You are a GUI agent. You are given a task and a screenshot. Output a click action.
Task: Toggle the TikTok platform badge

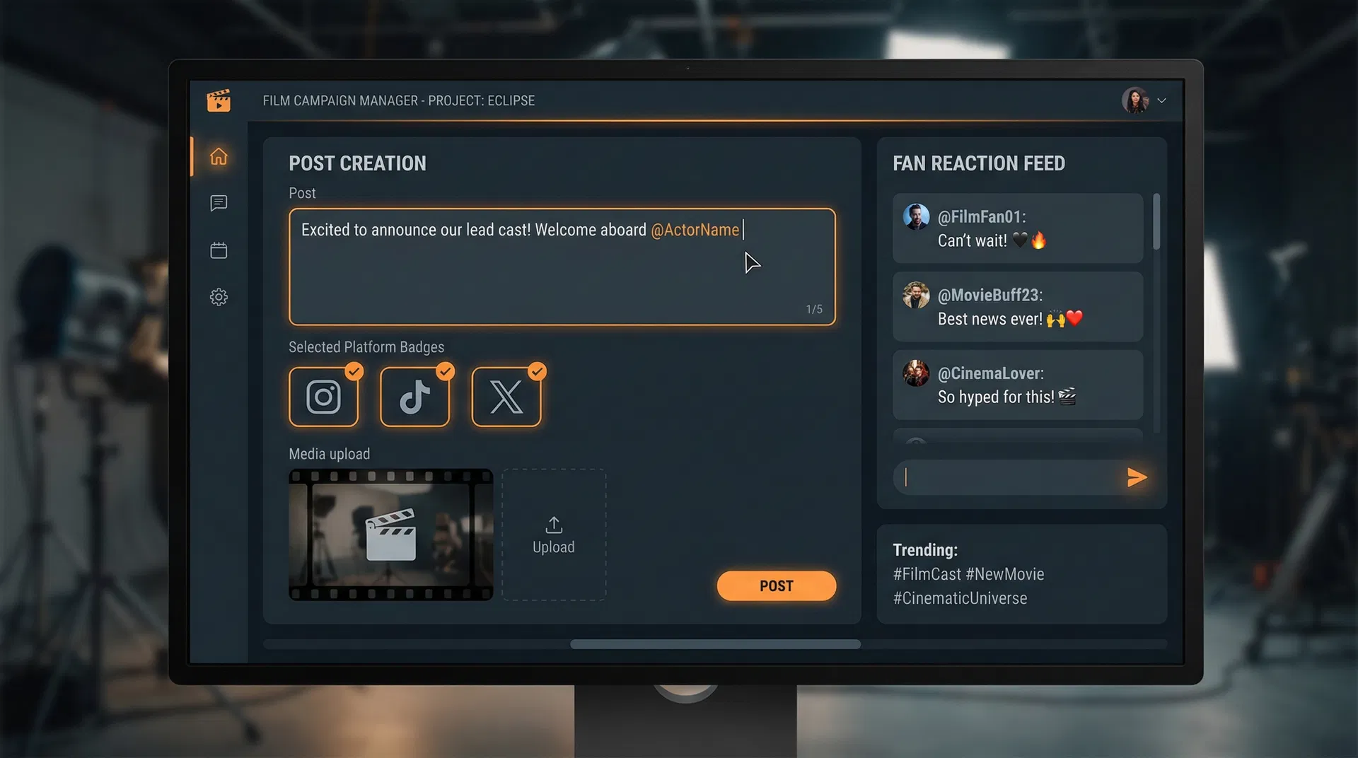point(414,397)
